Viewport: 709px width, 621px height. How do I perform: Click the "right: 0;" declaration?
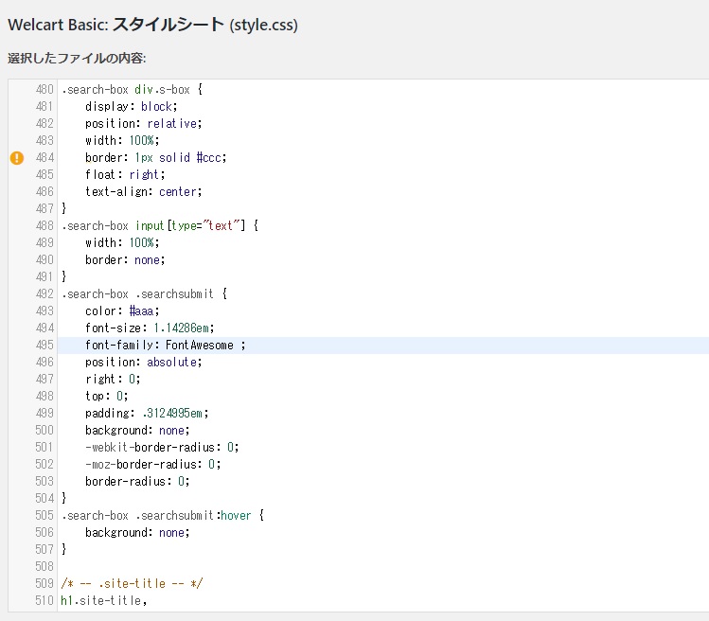113,379
